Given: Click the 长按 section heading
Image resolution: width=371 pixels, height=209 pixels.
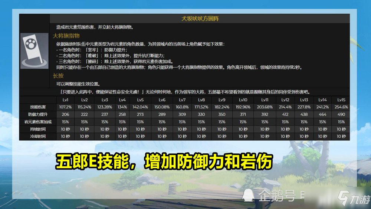Looking at the screenshot, I should point(58,76).
